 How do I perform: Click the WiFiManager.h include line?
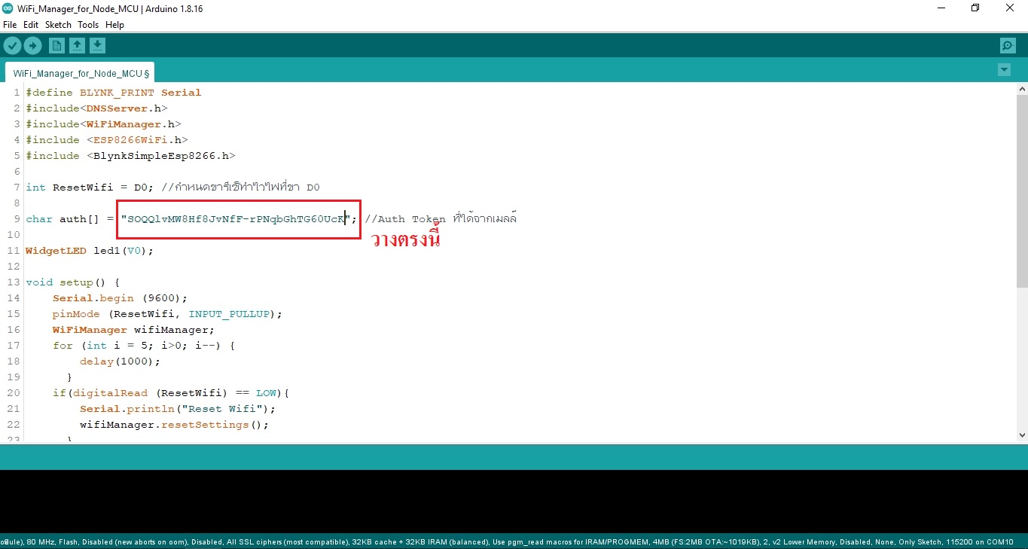(x=103, y=124)
